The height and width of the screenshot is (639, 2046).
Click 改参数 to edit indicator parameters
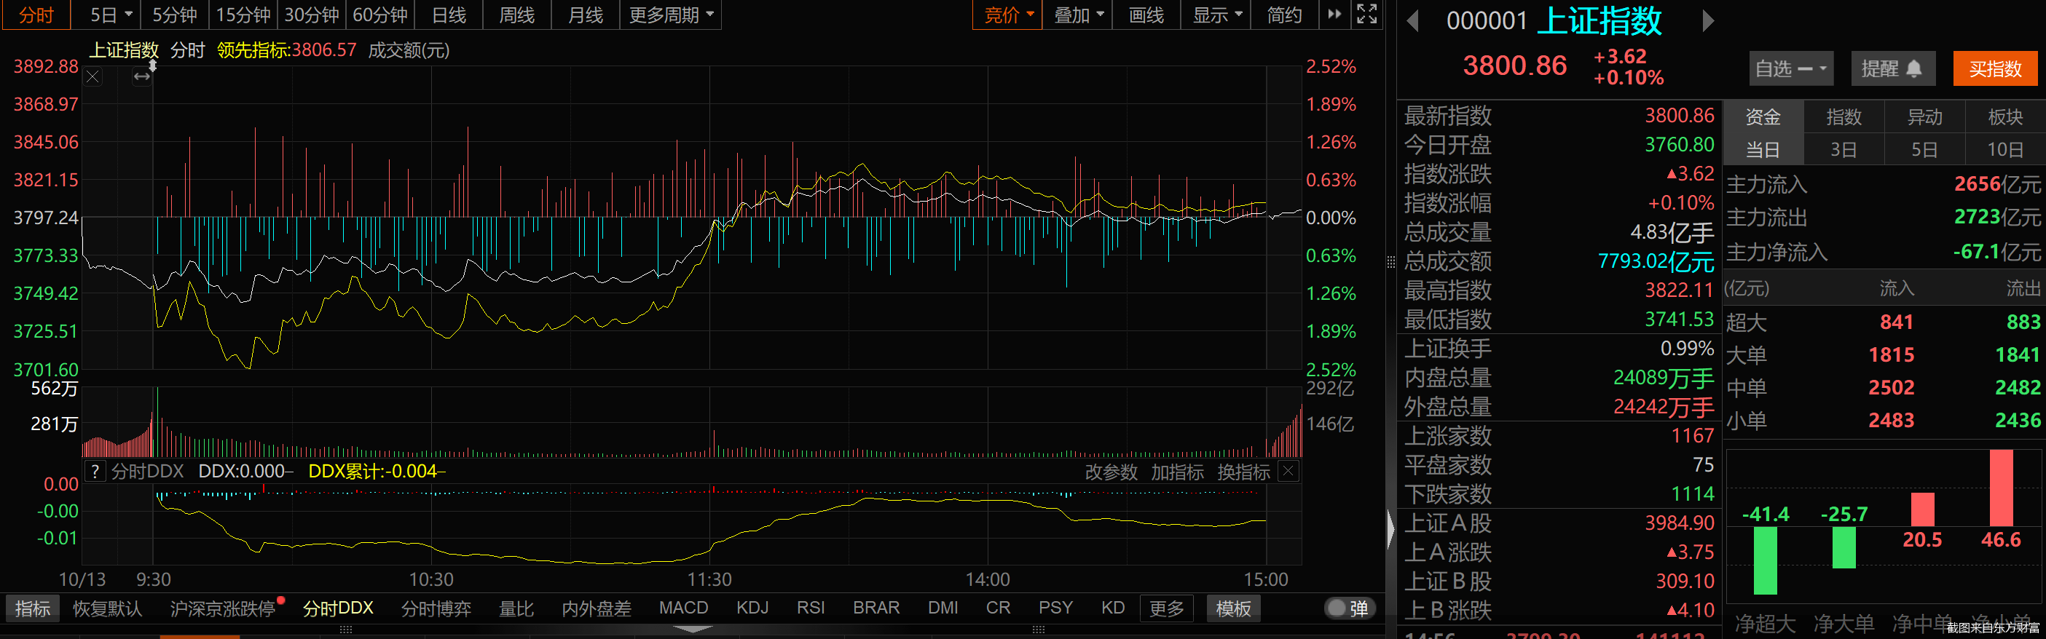(1111, 472)
